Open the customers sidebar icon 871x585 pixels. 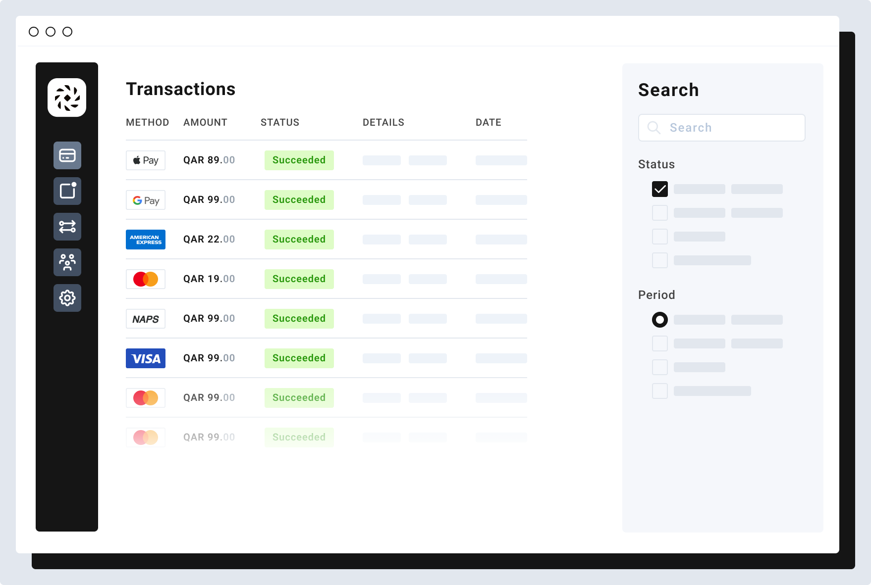click(67, 262)
